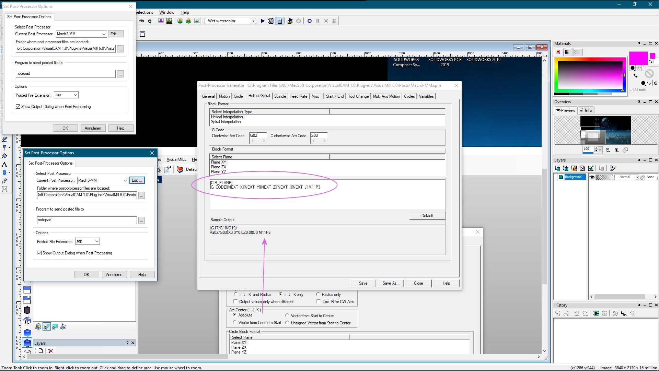659x371 pixels.
Task: Enable Use -R for CW Arcs
Action: (319, 302)
